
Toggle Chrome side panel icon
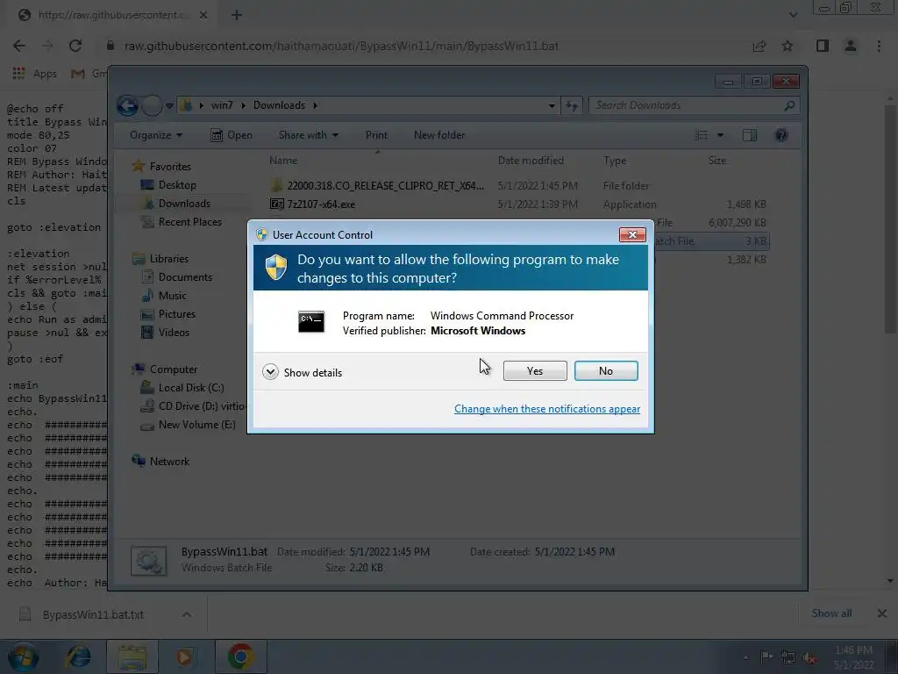click(823, 46)
